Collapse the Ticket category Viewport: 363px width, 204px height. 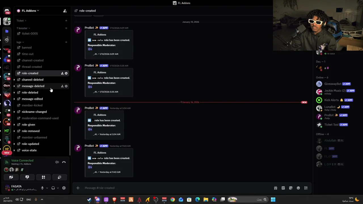click(21, 20)
